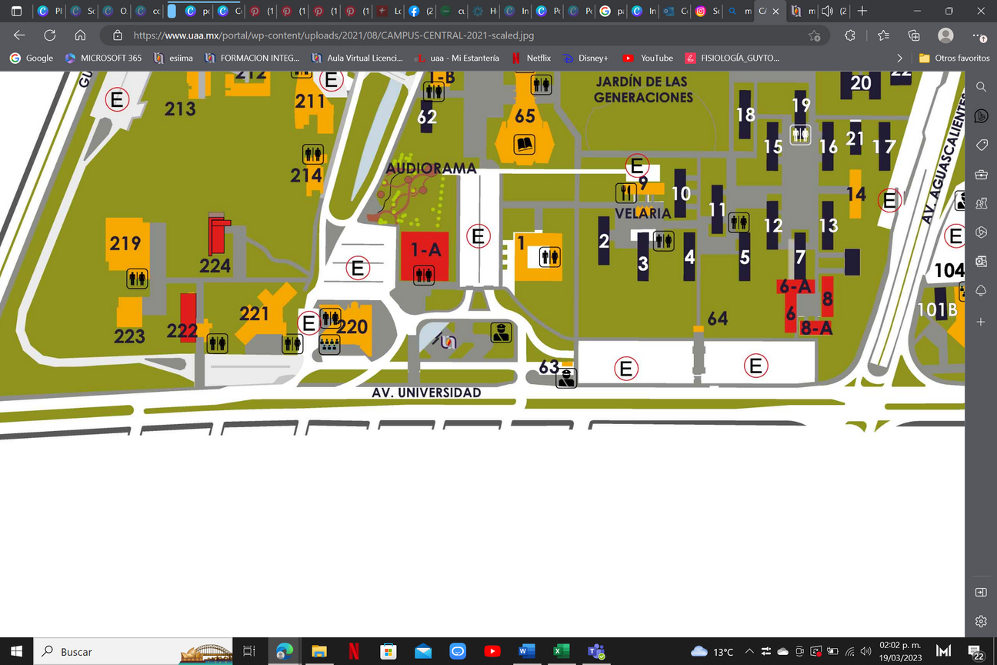997x665 pixels.
Task: Reload the page with the refresh button
Action: pyautogui.click(x=50, y=35)
